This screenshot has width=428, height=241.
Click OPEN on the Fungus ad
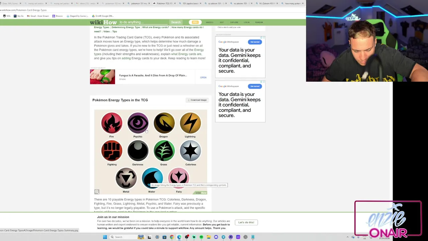click(203, 77)
